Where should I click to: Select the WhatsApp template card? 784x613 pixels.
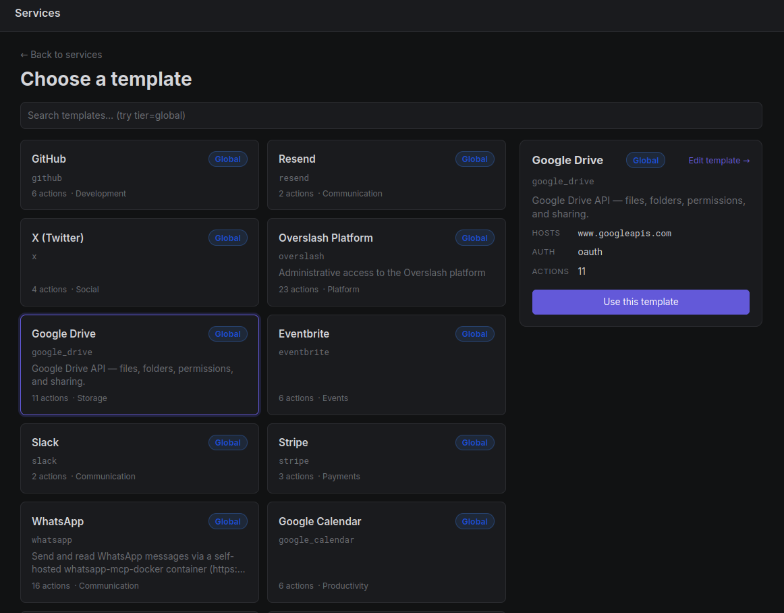[140, 552]
